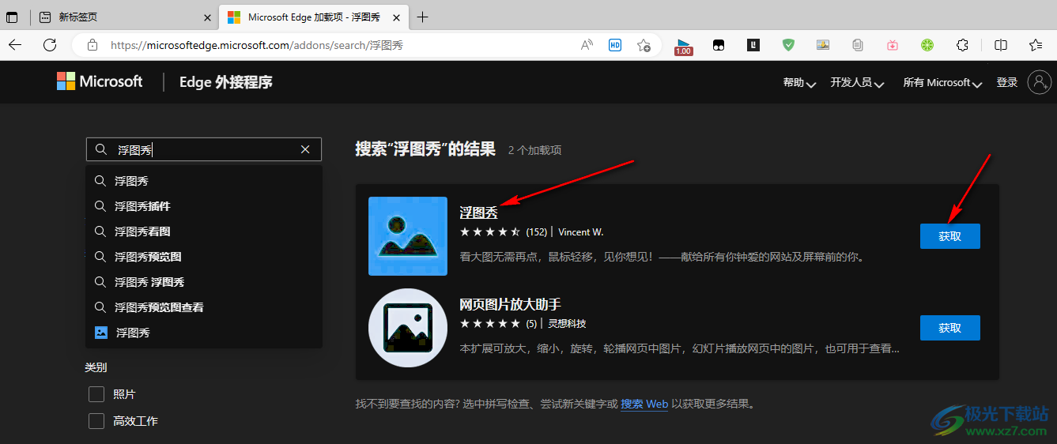The width and height of the screenshot is (1057, 444).
Task: Refresh the page with reload icon
Action: coord(50,45)
